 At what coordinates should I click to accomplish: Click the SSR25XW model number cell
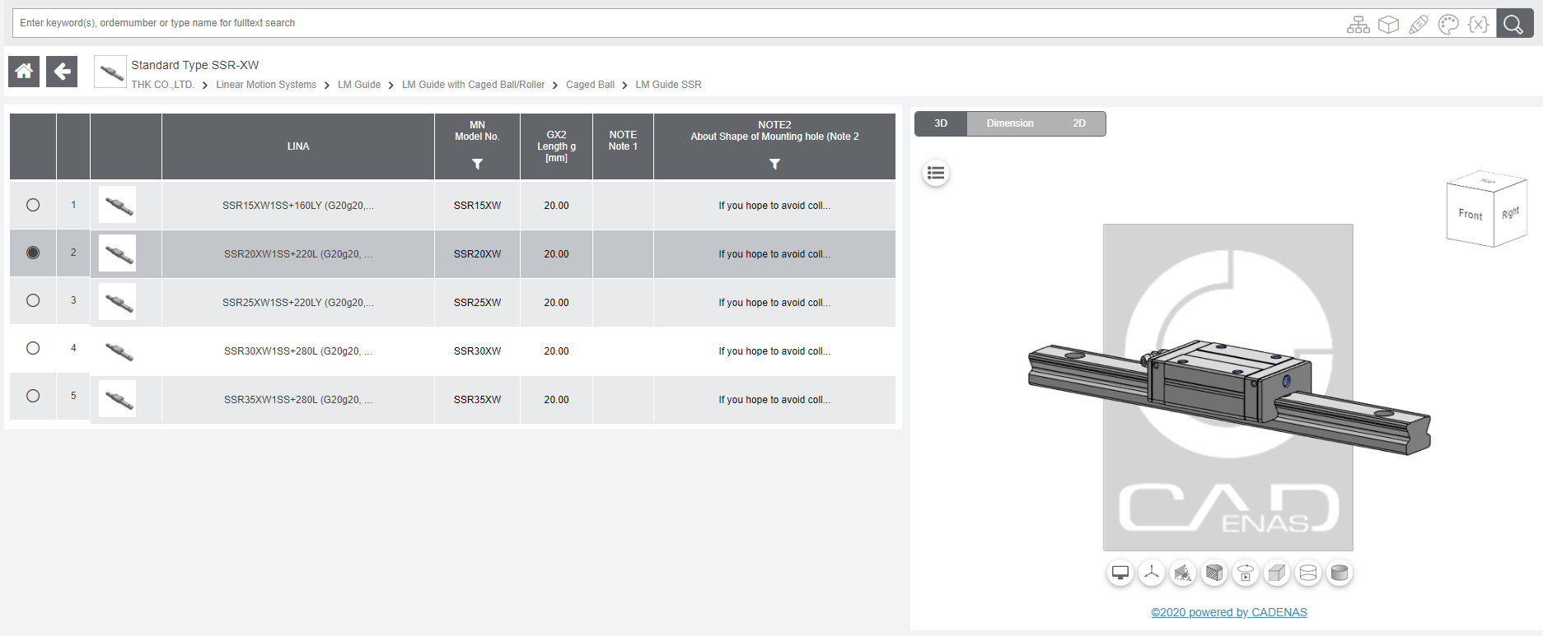coord(477,303)
